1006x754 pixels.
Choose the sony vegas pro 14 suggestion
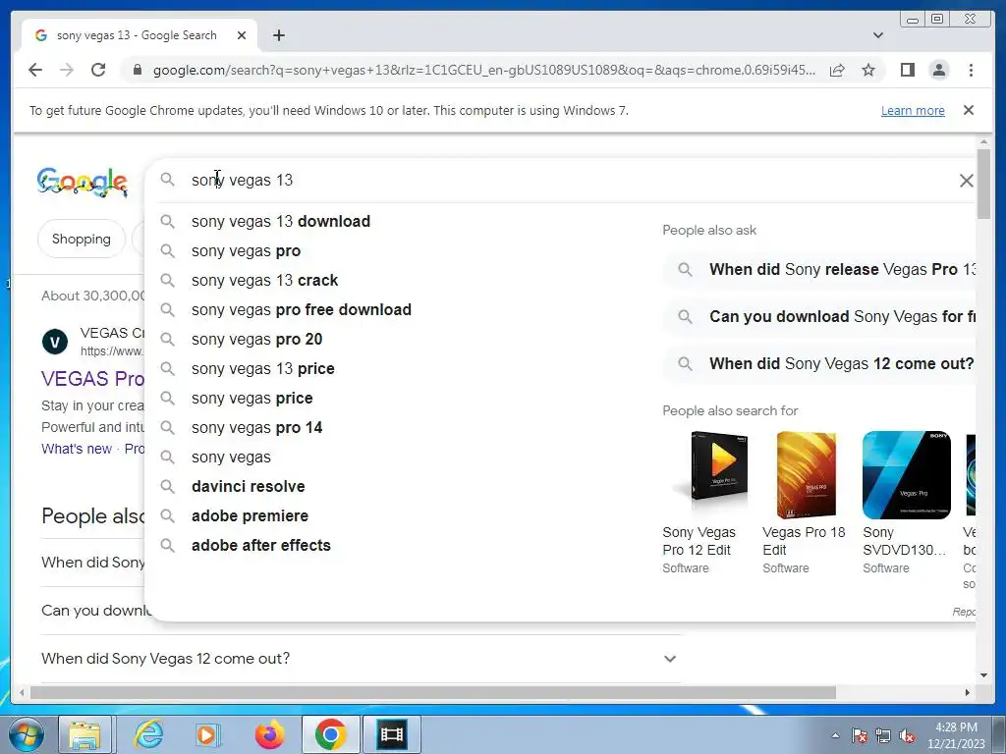257,428
